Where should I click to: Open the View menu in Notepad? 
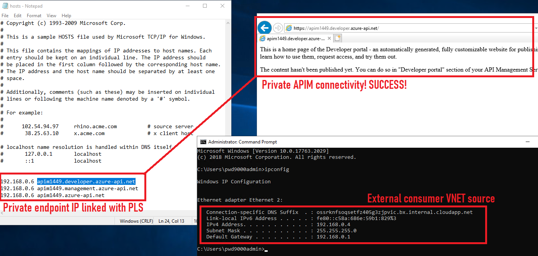52,16
